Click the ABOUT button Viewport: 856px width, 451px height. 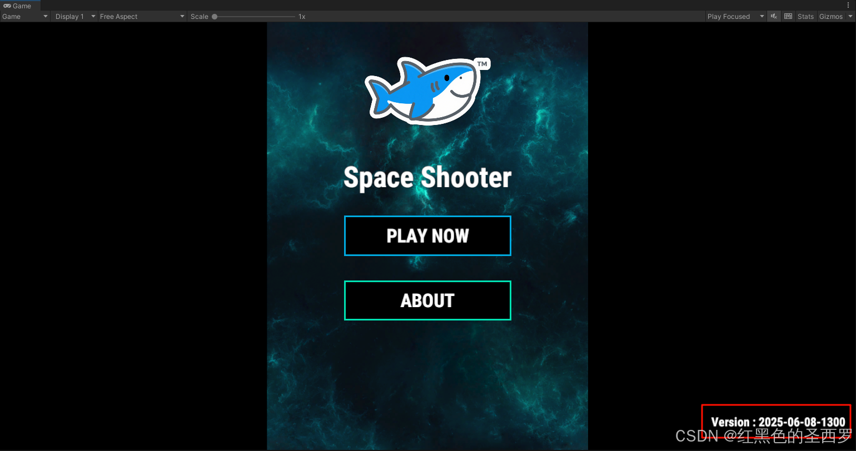click(427, 300)
